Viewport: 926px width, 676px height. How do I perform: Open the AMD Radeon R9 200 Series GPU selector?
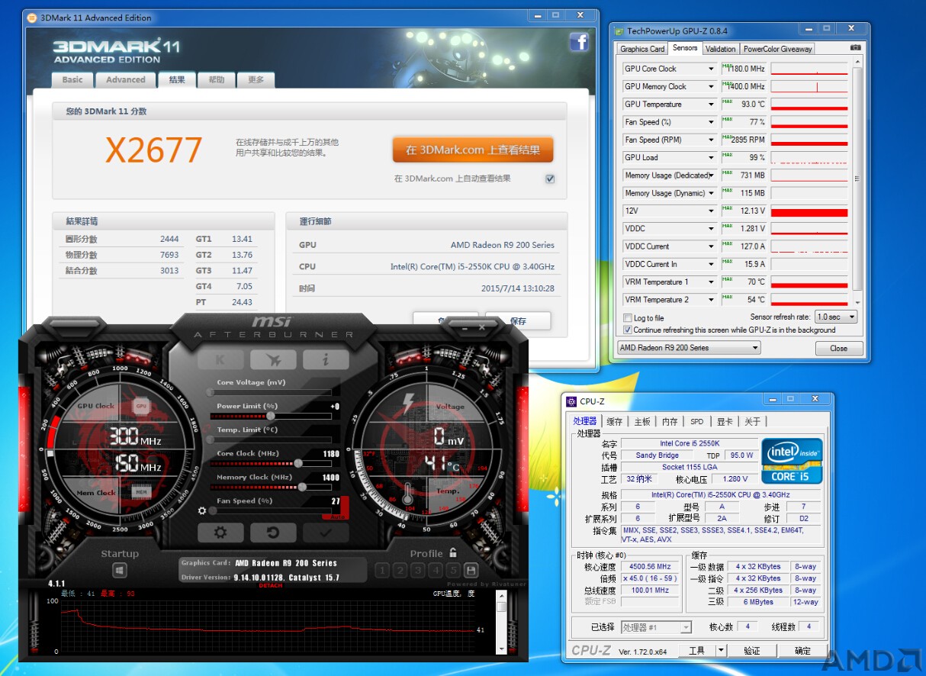689,348
